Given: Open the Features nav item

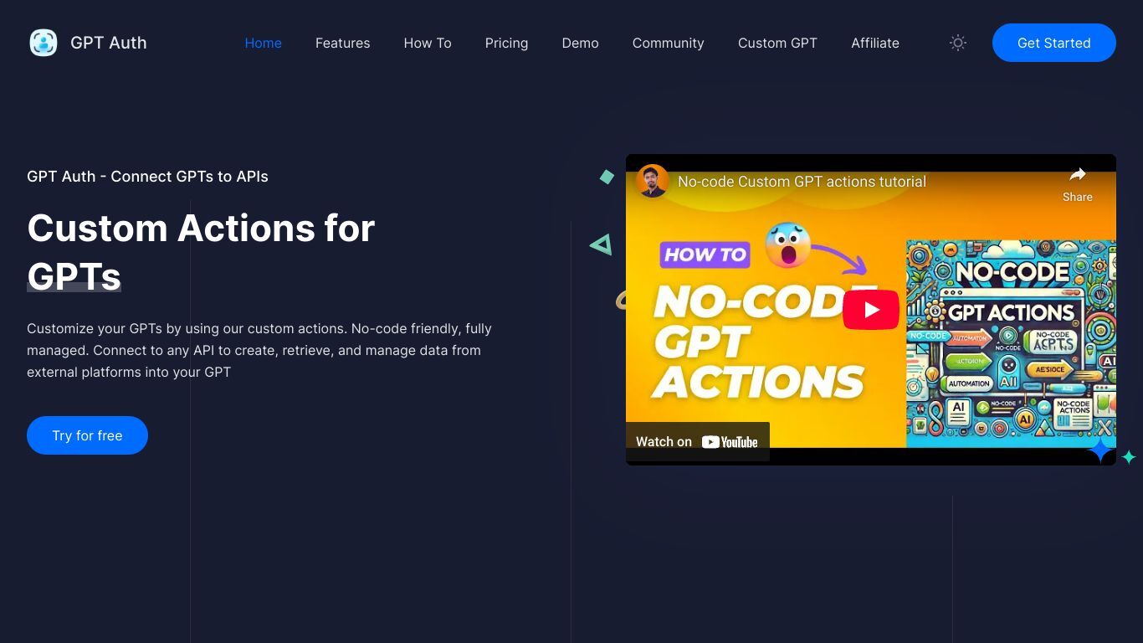Looking at the screenshot, I should [x=342, y=43].
